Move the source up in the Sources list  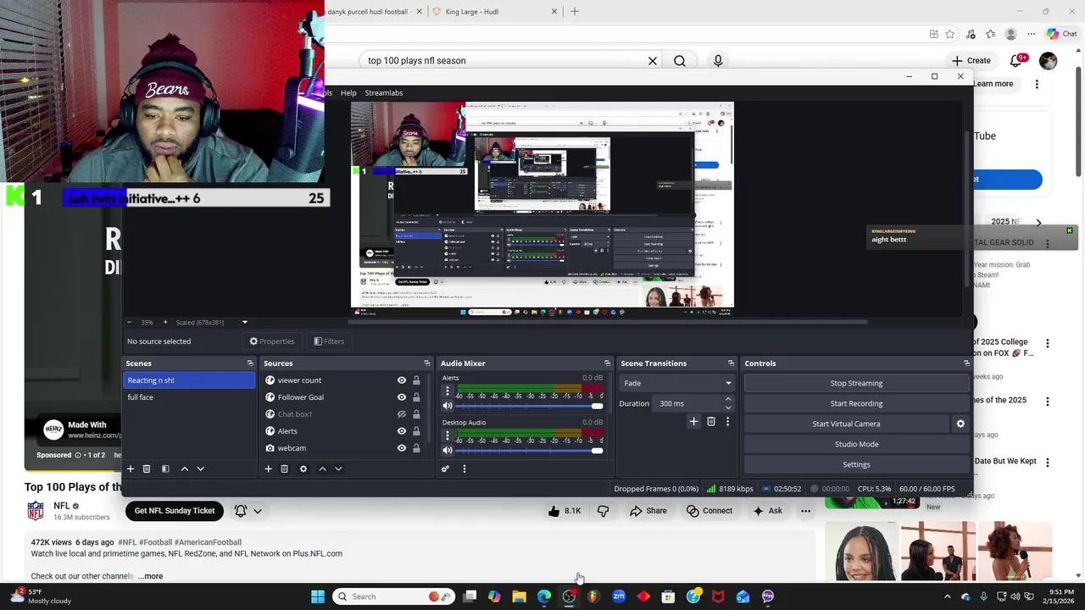pos(322,469)
